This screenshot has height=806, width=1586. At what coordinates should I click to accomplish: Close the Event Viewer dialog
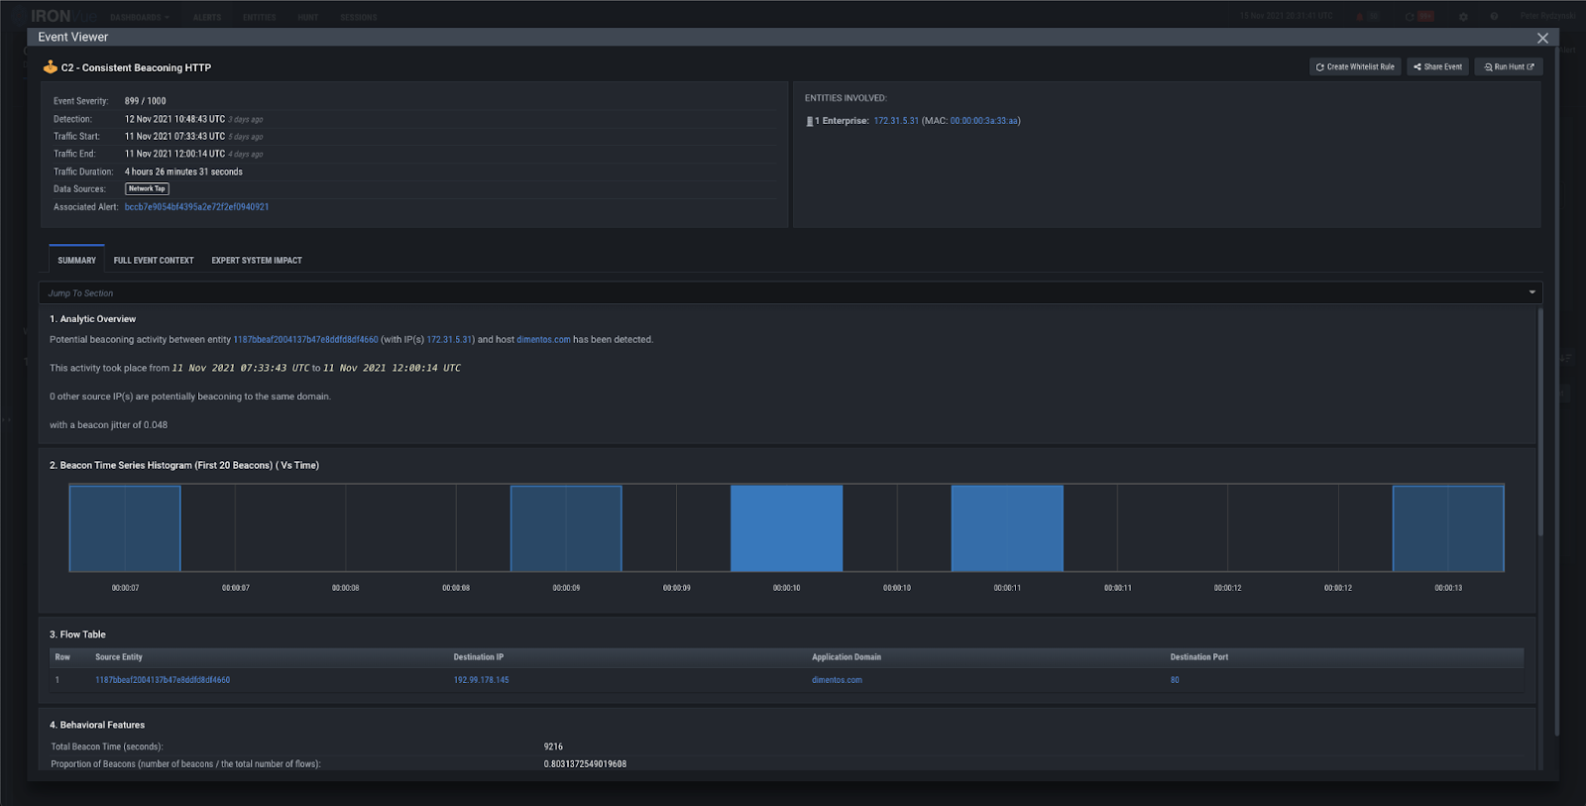tap(1542, 38)
